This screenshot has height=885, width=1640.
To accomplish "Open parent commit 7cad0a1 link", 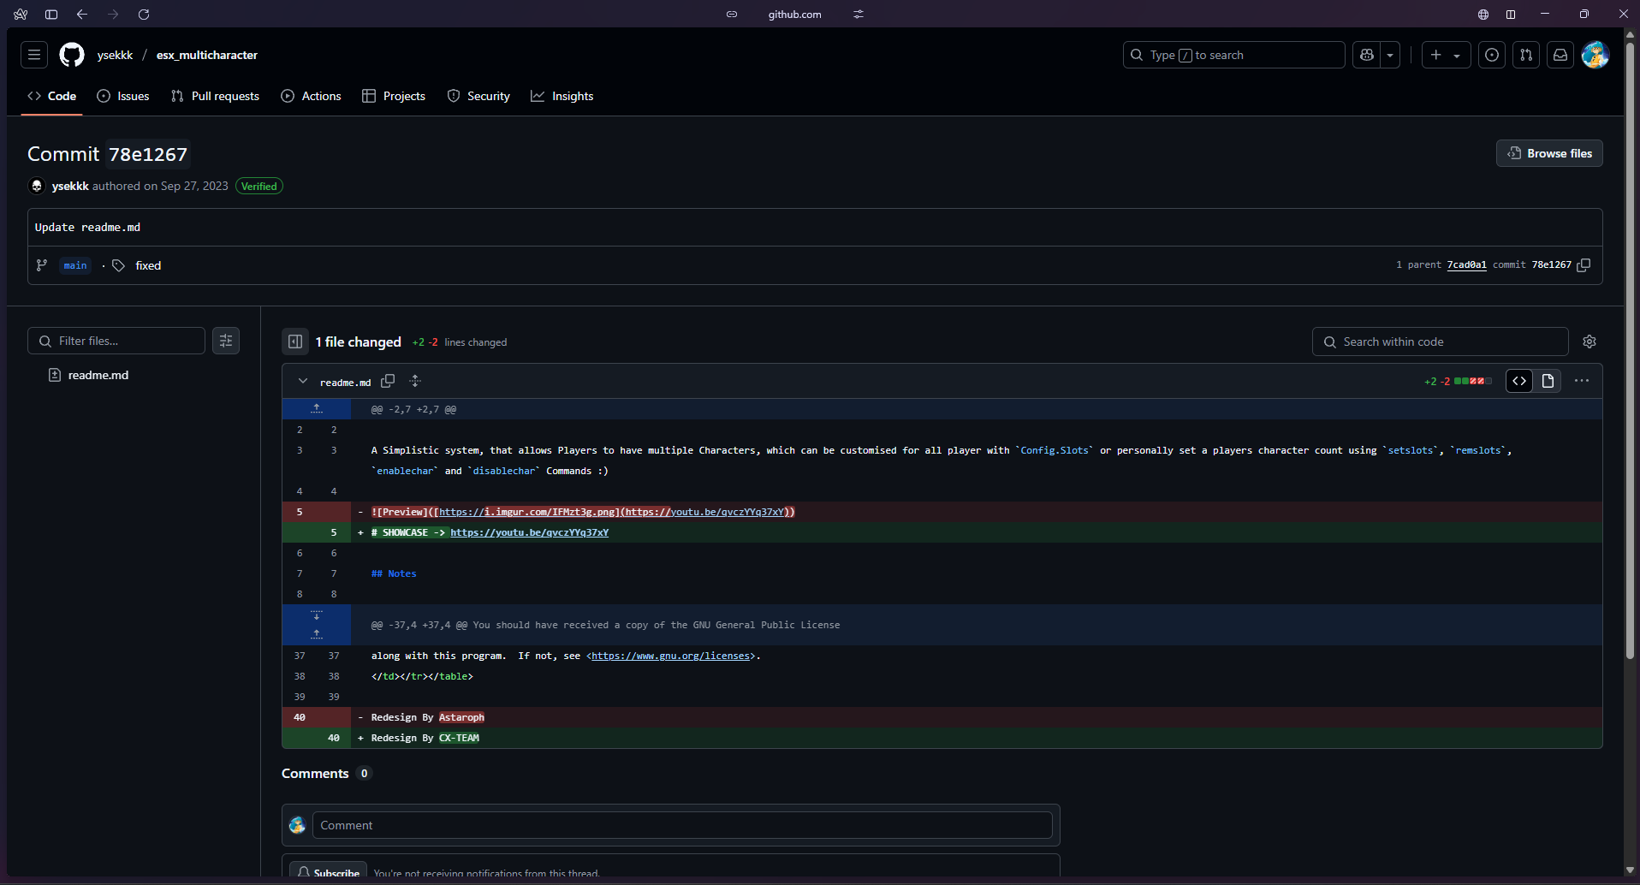I will click(1466, 265).
